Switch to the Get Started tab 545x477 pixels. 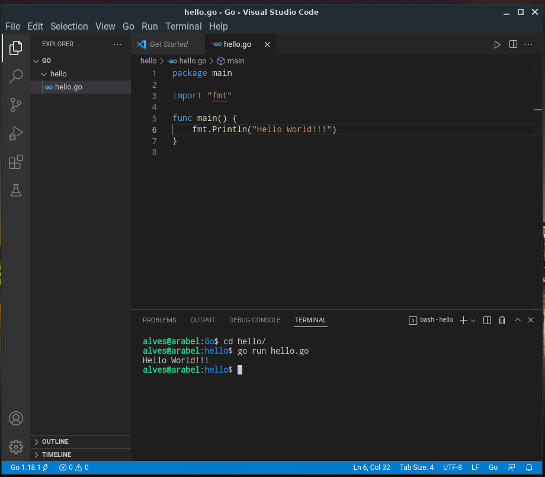tap(168, 44)
